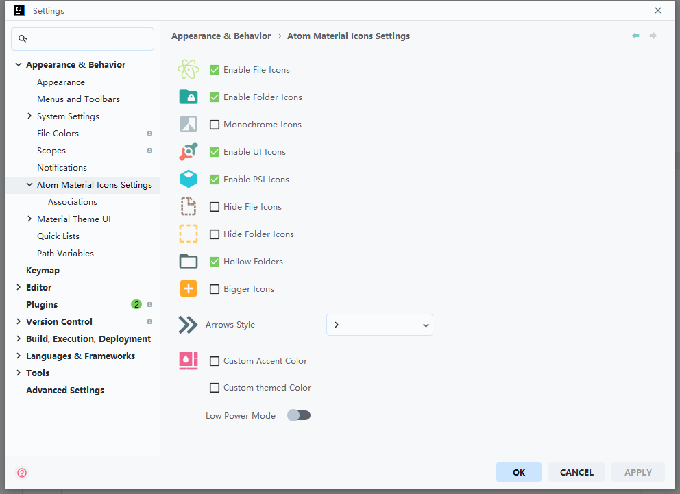Click the orange plus icon beside Bigger Icons
680x494 pixels.
coord(189,288)
